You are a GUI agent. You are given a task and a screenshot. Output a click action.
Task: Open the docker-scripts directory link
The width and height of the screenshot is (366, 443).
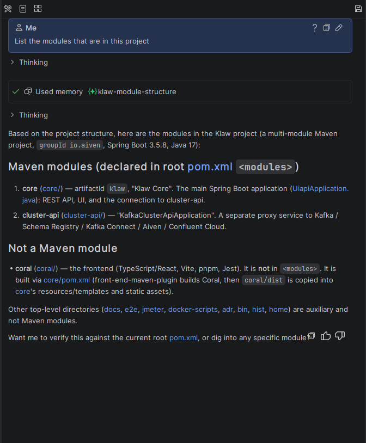[193, 309]
